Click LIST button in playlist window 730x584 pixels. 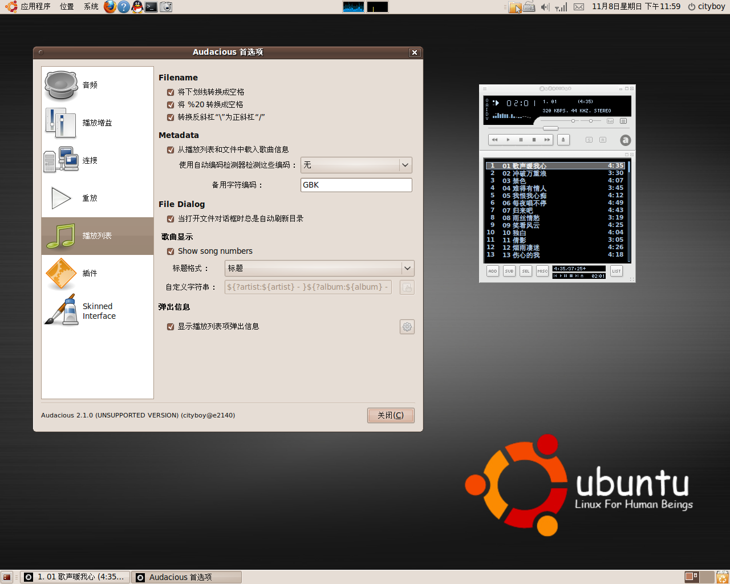[x=617, y=271]
